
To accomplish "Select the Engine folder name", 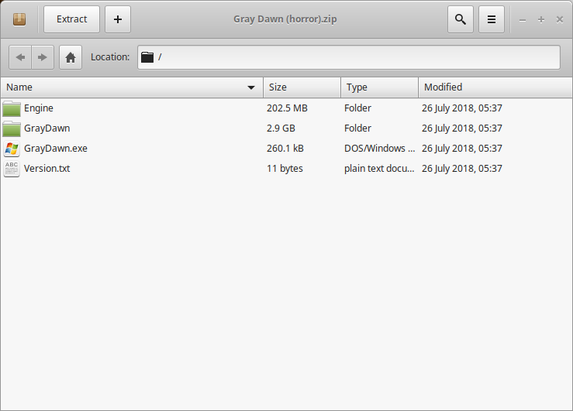I will tap(38, 108).
